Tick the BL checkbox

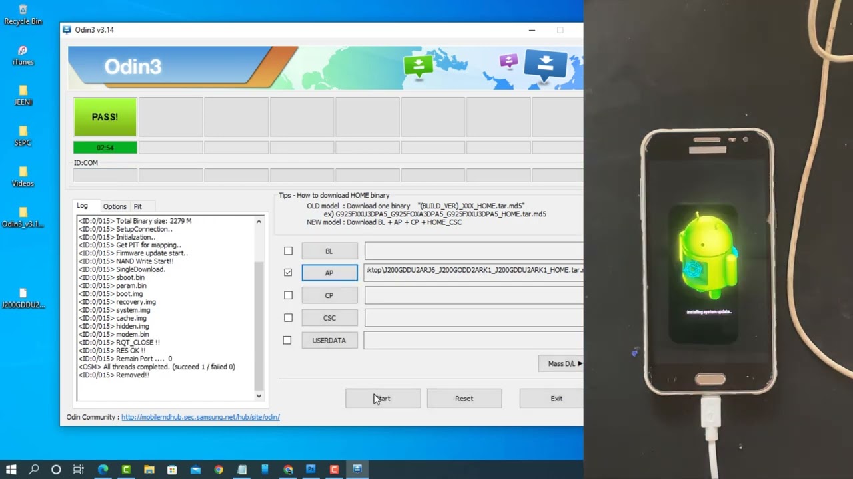point(288,251)
